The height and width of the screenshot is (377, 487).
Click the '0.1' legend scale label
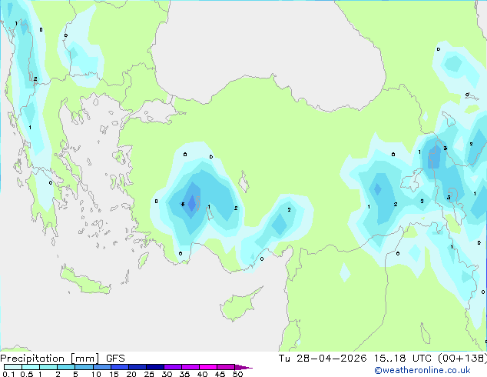[x=8, y=374]
